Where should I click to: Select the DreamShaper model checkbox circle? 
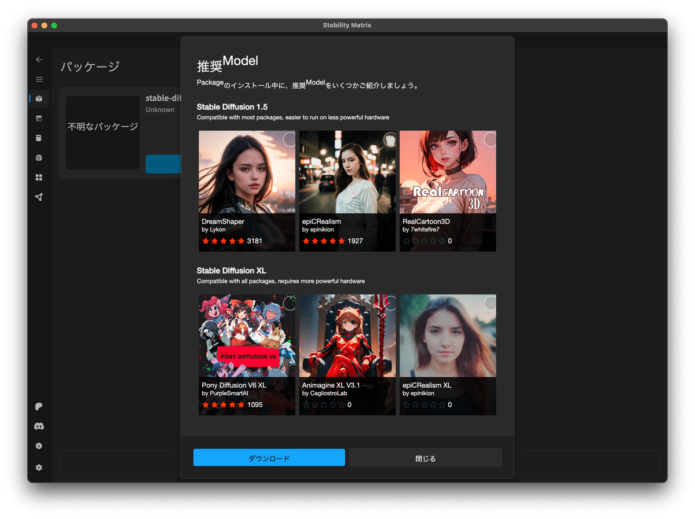click(x=289, y=139)
